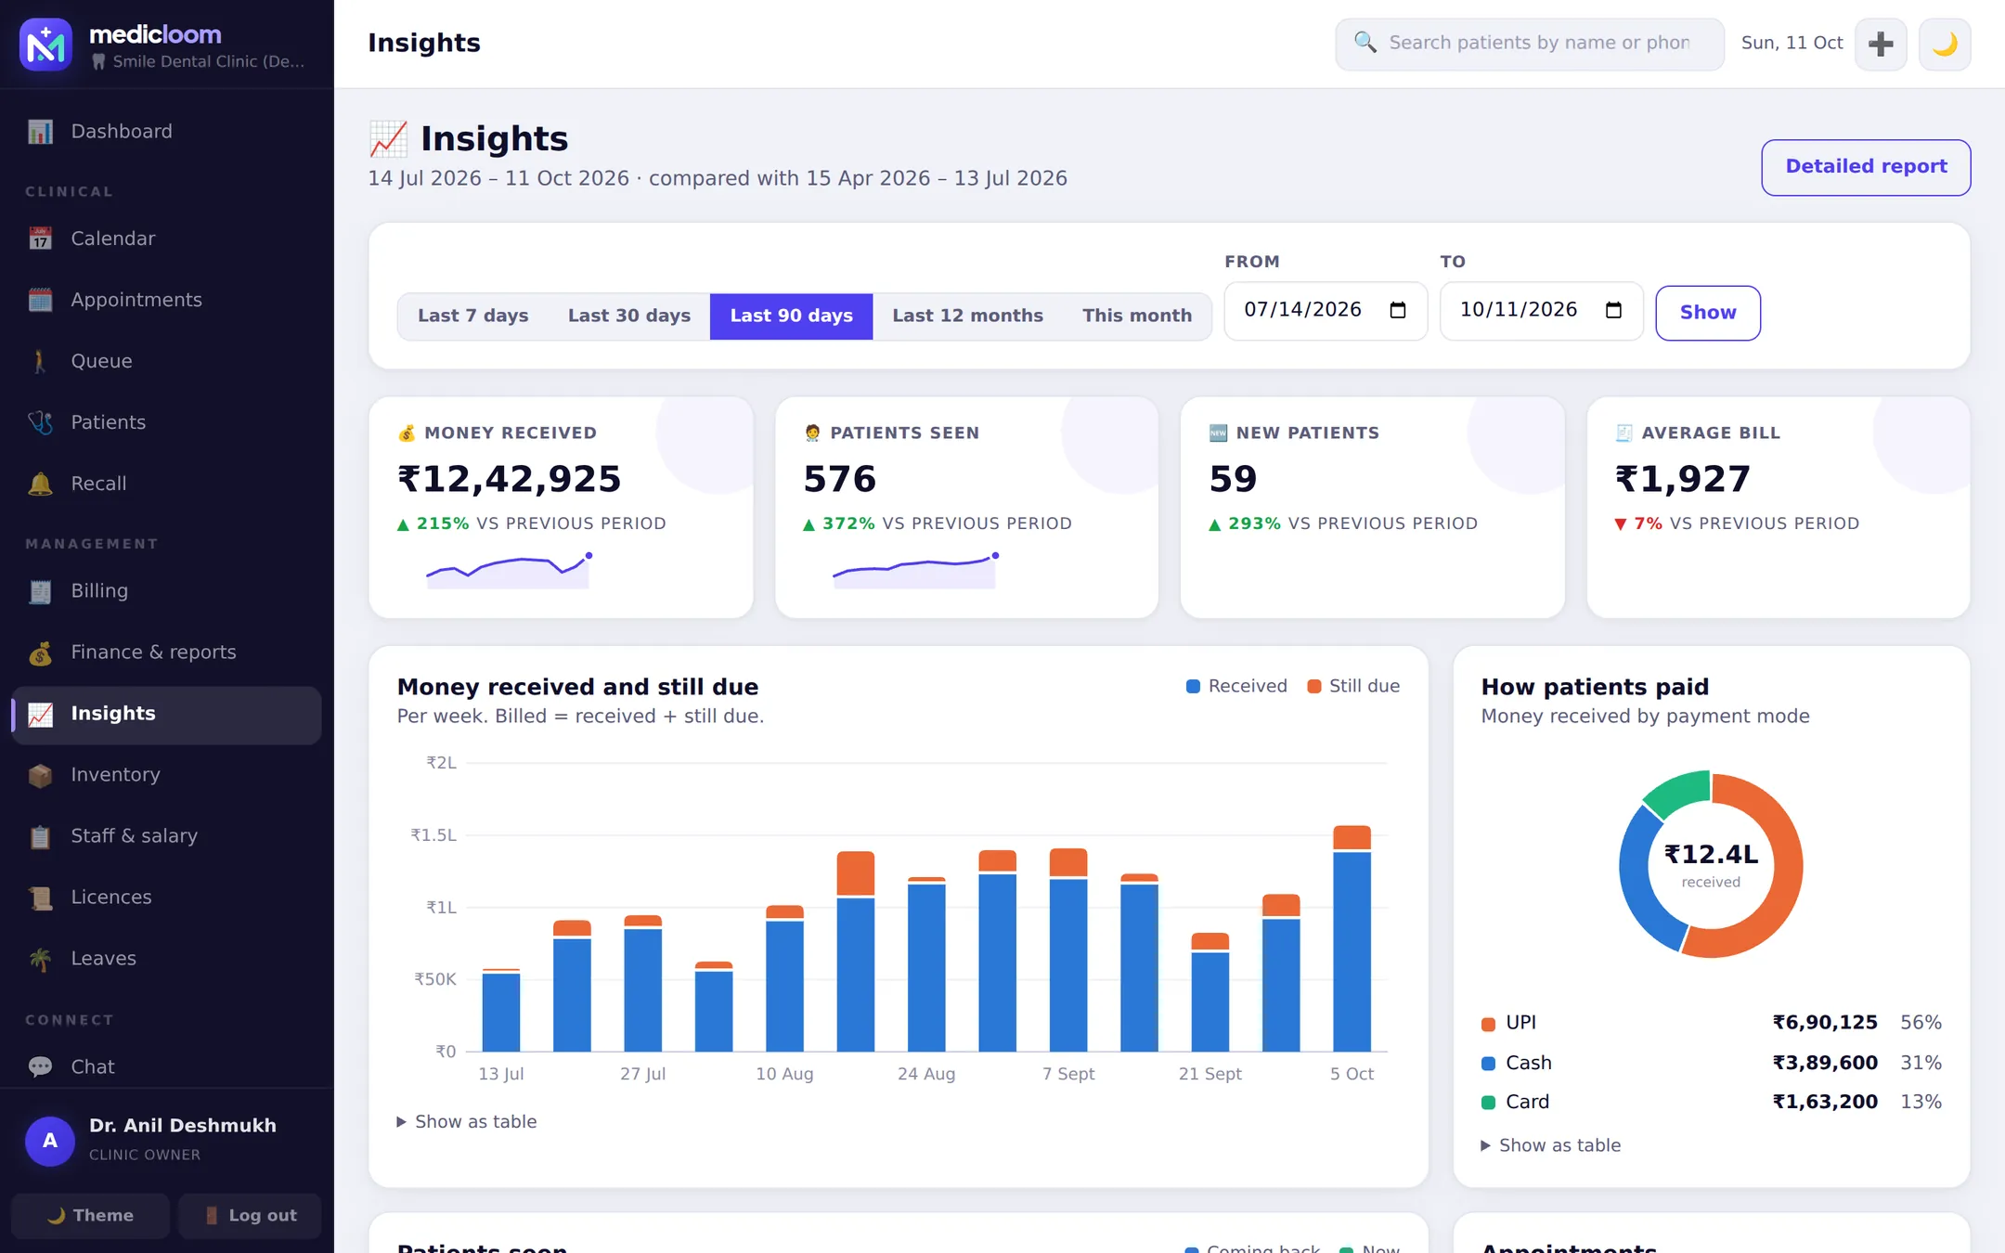Click the UPI orange color swatch
Image resolution: width=2005 pixels, height=1253 pixels.
[1488, 1024]
